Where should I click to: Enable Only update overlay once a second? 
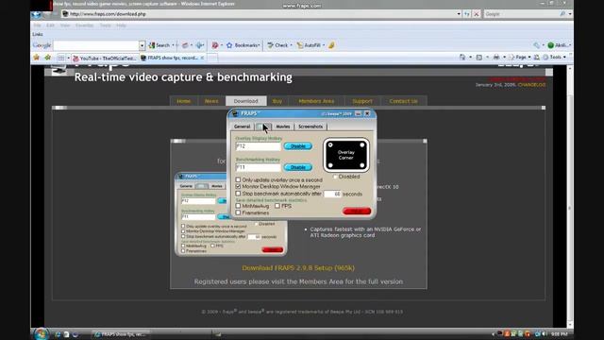click(x=238, y=179)
